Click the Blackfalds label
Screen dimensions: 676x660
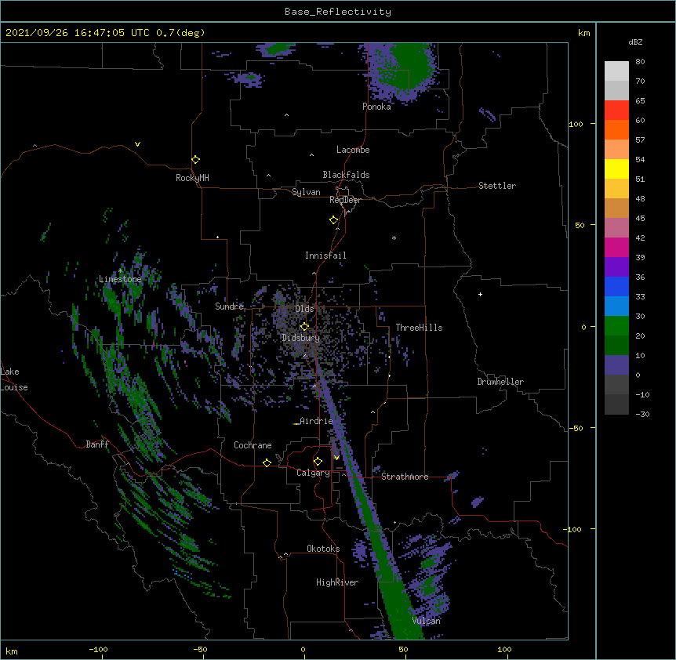tap(346, 175)
